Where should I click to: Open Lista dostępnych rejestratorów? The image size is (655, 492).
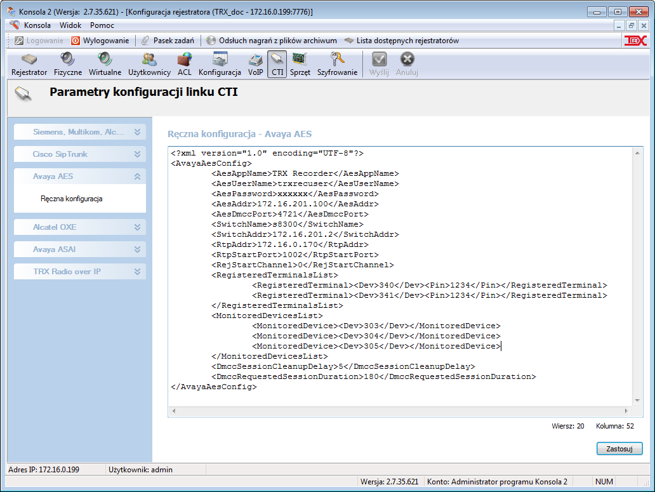coord(402,41)
